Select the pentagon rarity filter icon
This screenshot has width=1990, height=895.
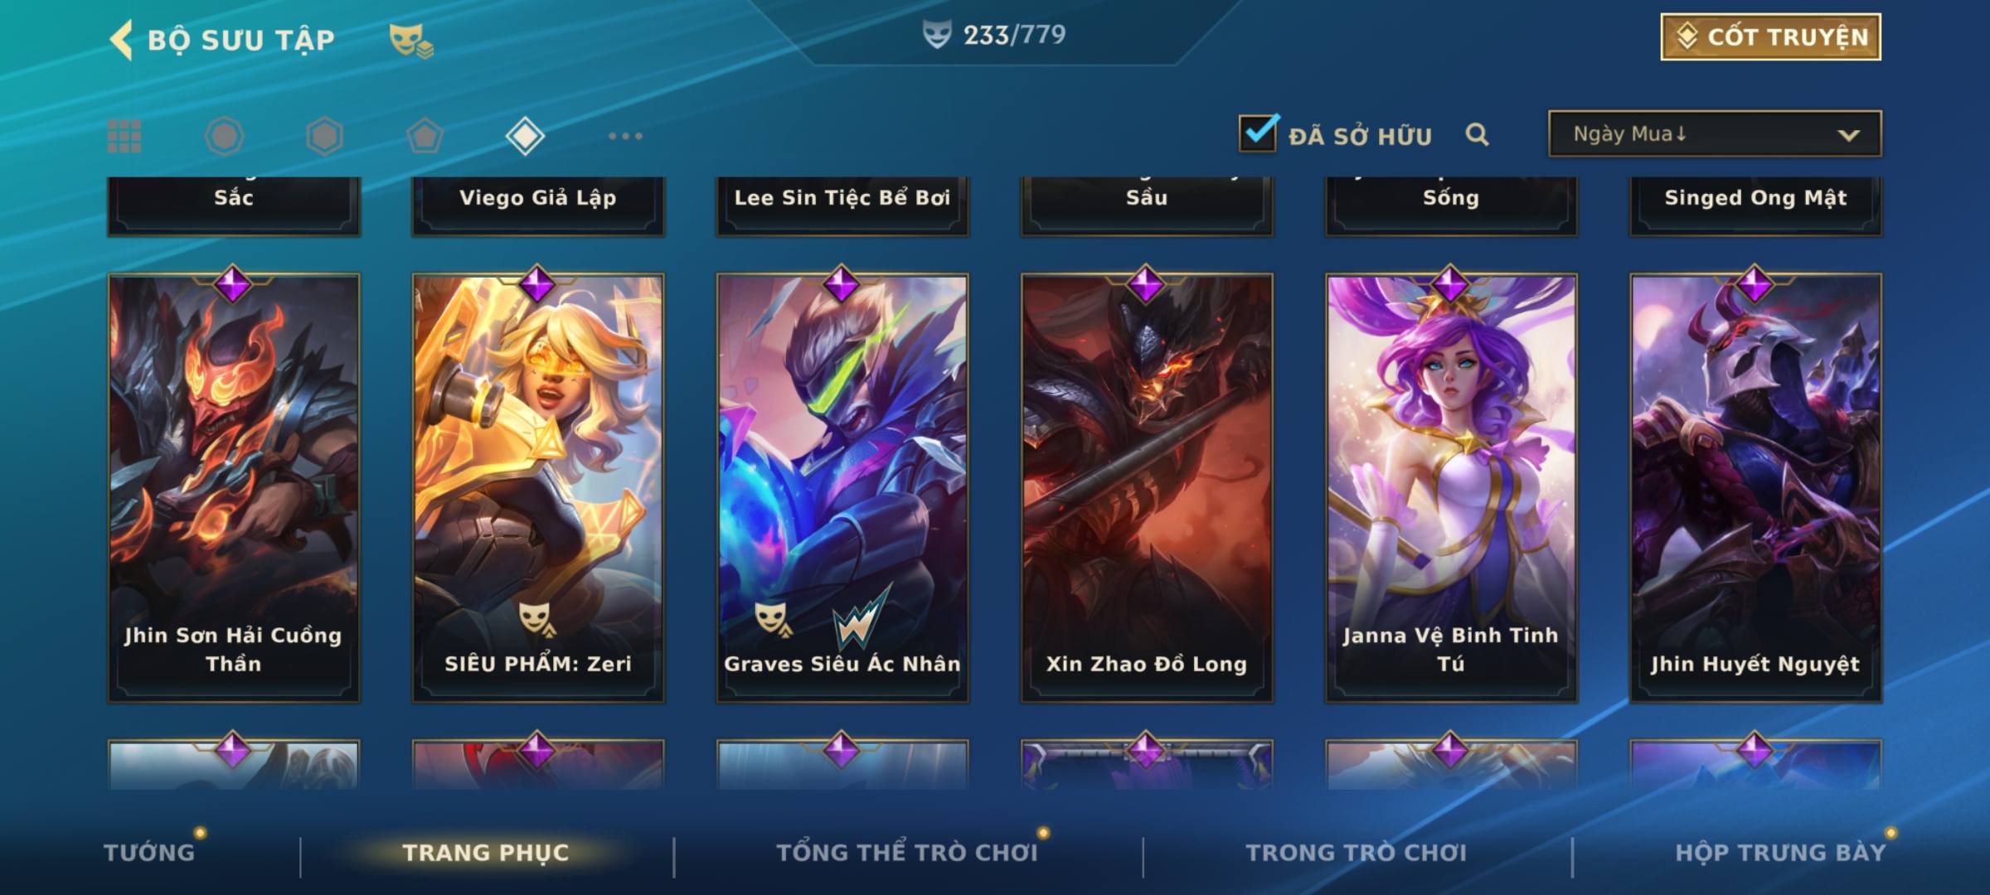pyautogui.click(x=425, y=136)
